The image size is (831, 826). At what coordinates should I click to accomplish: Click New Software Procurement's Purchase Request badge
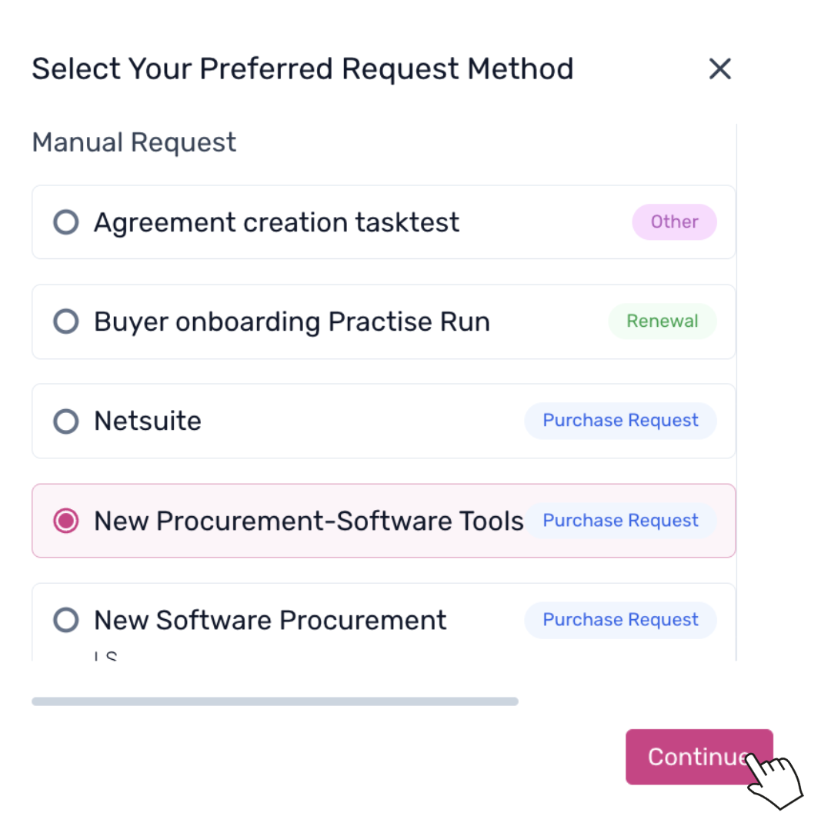coord(620,620)
